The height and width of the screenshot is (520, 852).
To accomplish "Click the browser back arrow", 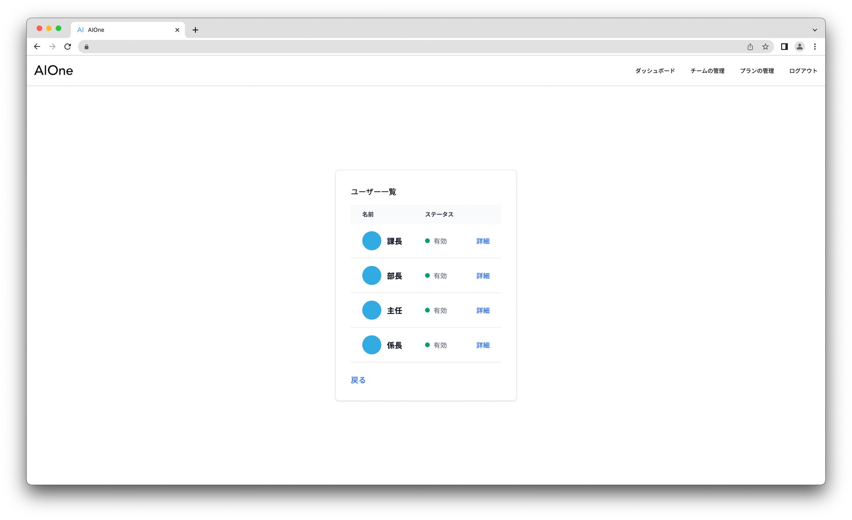I will [x=37, y=47].
